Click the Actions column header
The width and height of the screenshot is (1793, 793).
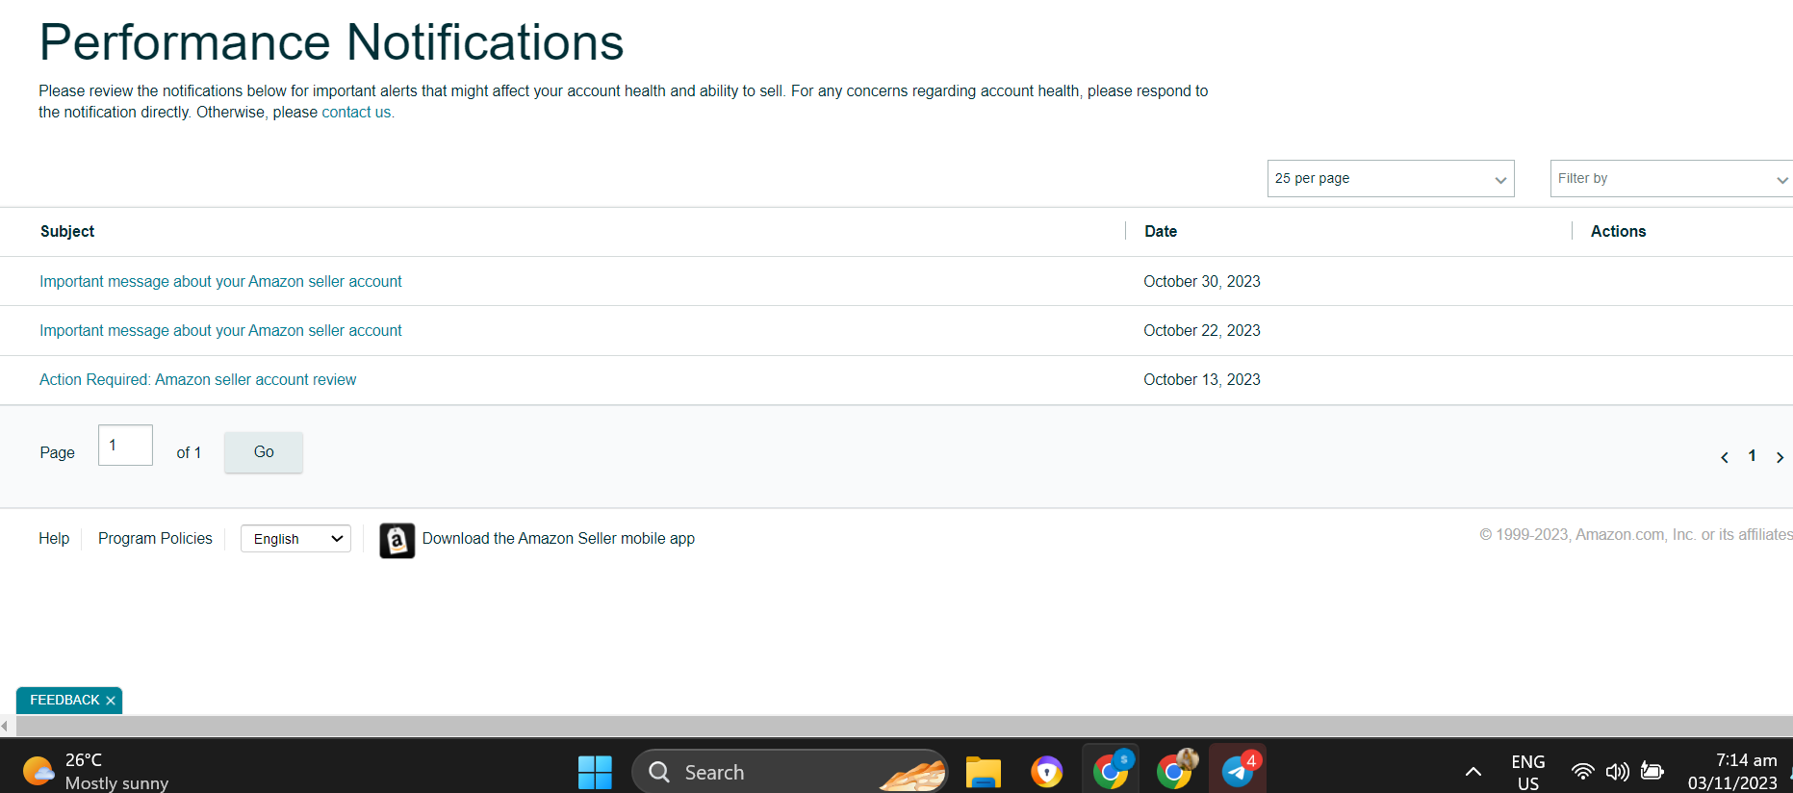(1618, 231)
